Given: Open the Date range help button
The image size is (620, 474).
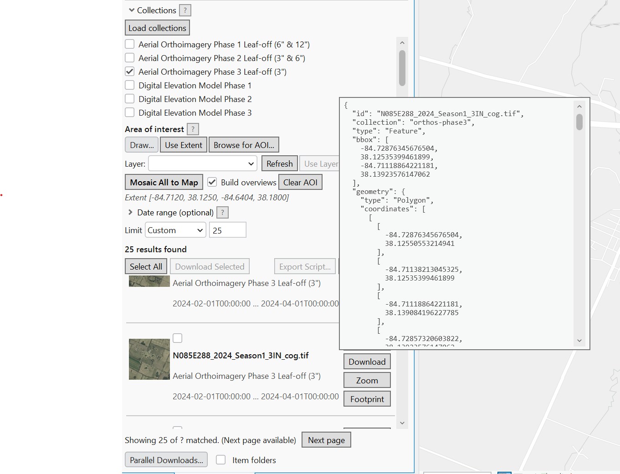Looking at the screenshot, I should [x=222, y=213].
